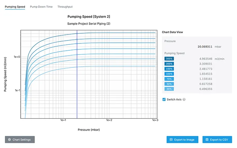Click the 1e+1 x-axis tick label
The width and height of the screenshot is (237, 148).
coord(63,120)
